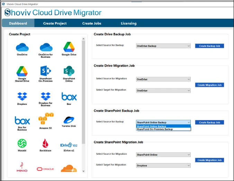
Task: Expand the OneDrive Backup source dropdown
Action: [163, 46]
